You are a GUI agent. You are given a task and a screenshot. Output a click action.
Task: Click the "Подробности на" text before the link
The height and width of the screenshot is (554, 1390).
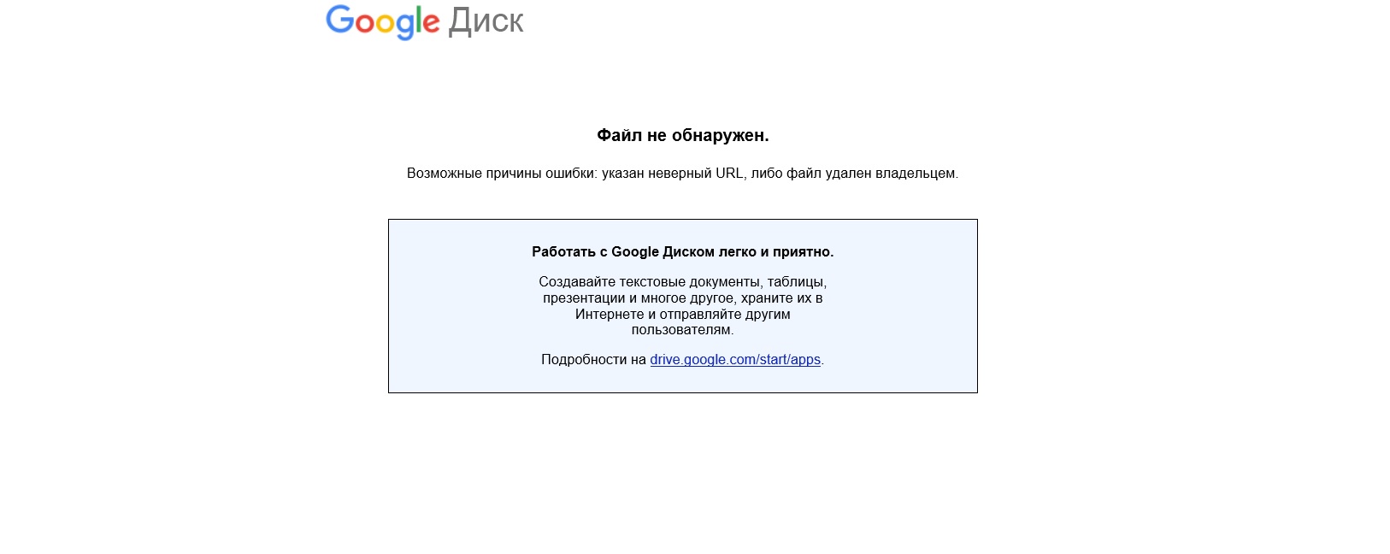click(x=593, y=360)
